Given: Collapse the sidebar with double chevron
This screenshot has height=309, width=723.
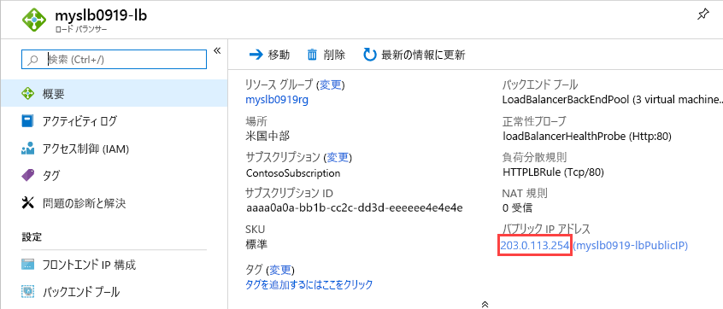Looking at the screenshot, I should [x=217, y=50].
